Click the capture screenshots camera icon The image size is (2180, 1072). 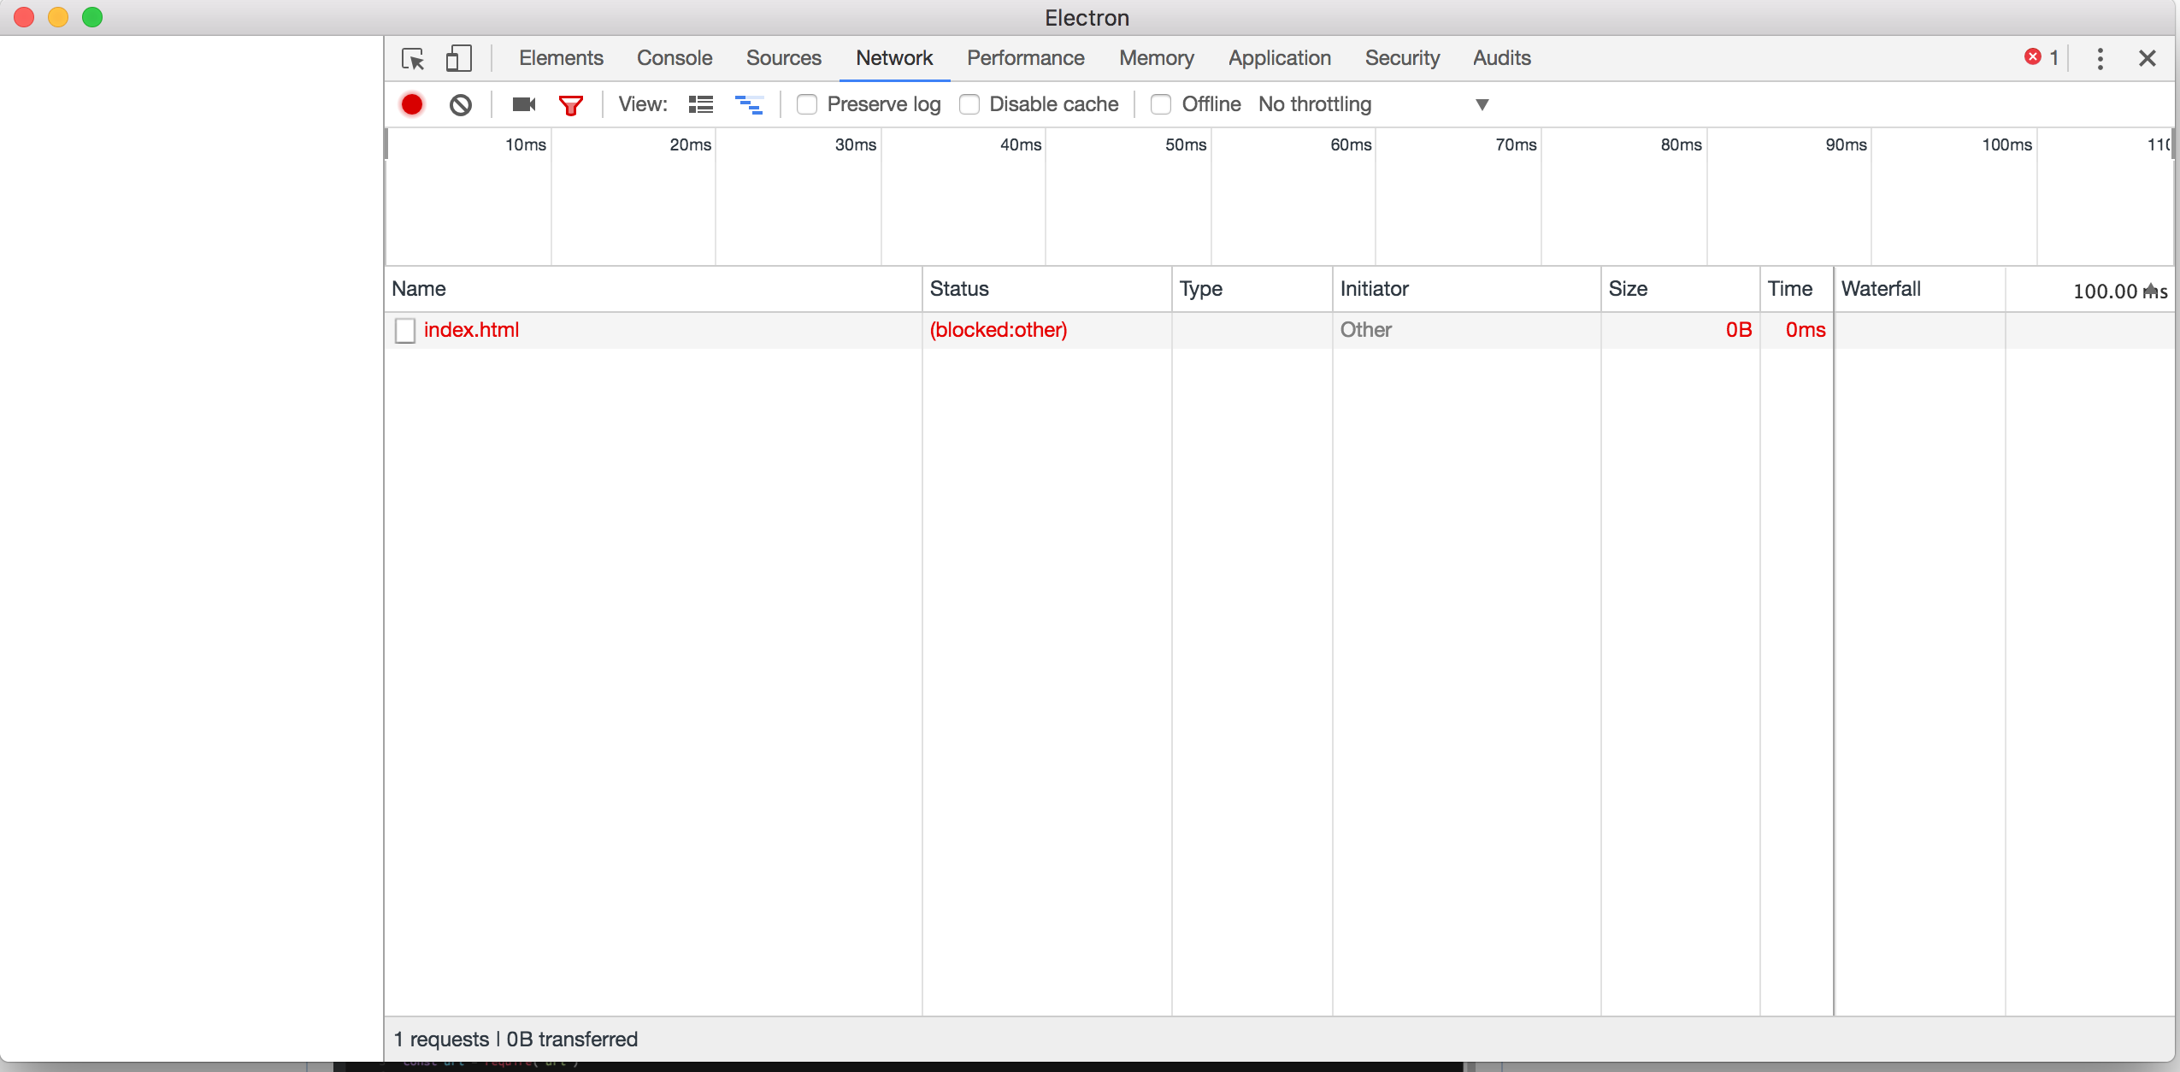tap(523, 104)
